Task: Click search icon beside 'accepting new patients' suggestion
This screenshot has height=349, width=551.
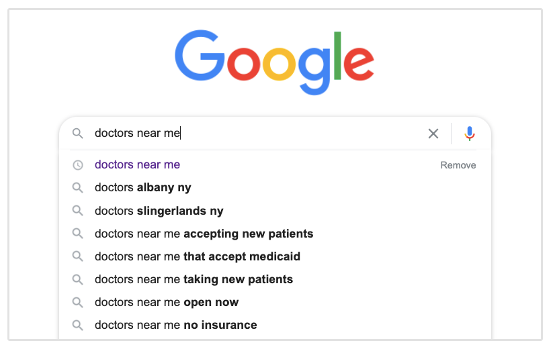Action: pyautogui.click(x=78, y=234)
